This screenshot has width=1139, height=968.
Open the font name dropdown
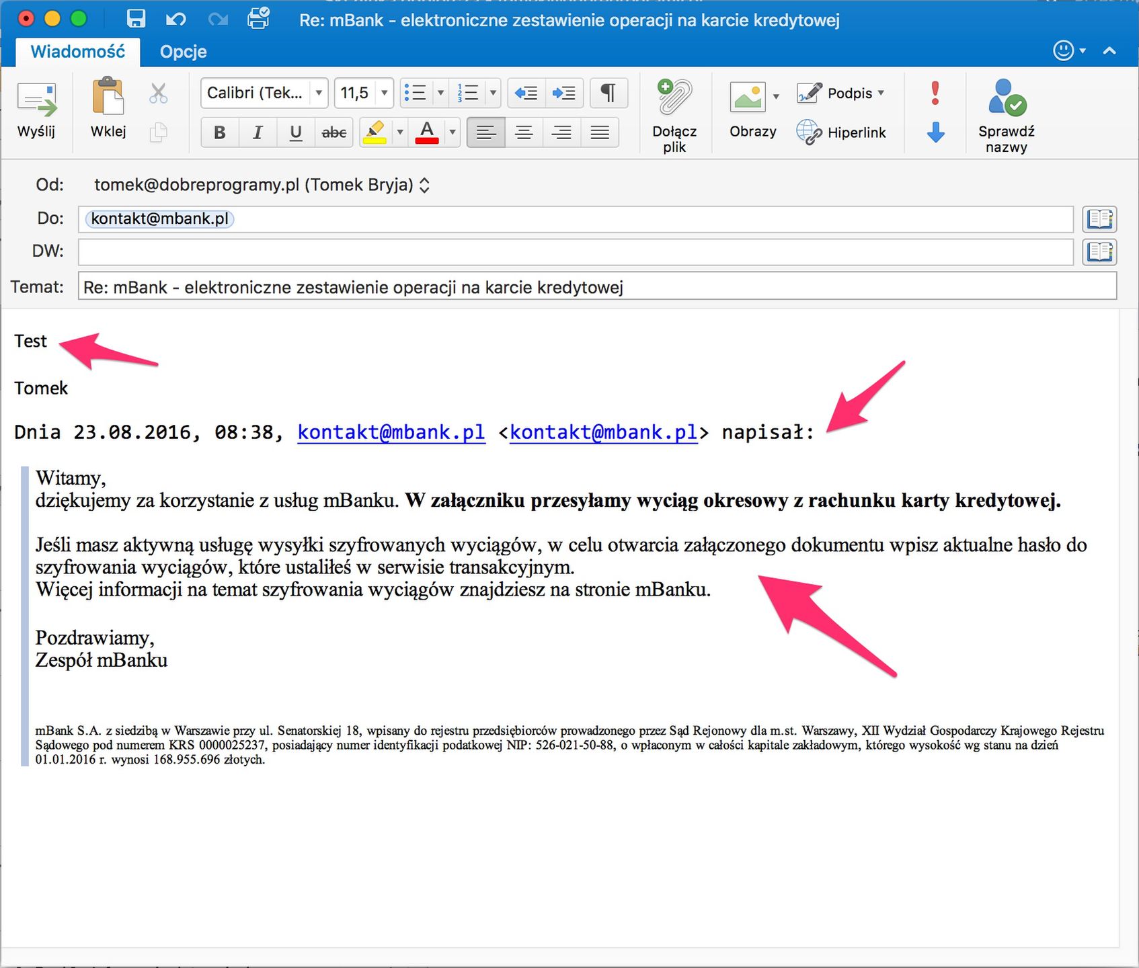pyautogui.click(x=319, y=93)
